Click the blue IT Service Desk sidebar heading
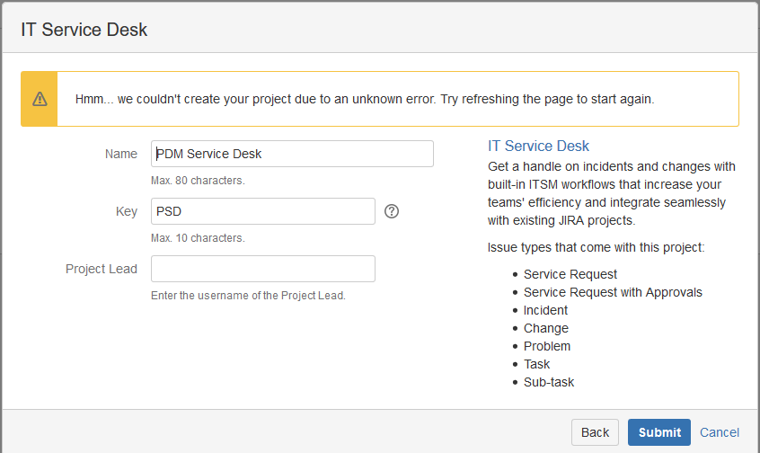Image resolution: width=760 pixels, height=453 pixels. tap(538, 146)
